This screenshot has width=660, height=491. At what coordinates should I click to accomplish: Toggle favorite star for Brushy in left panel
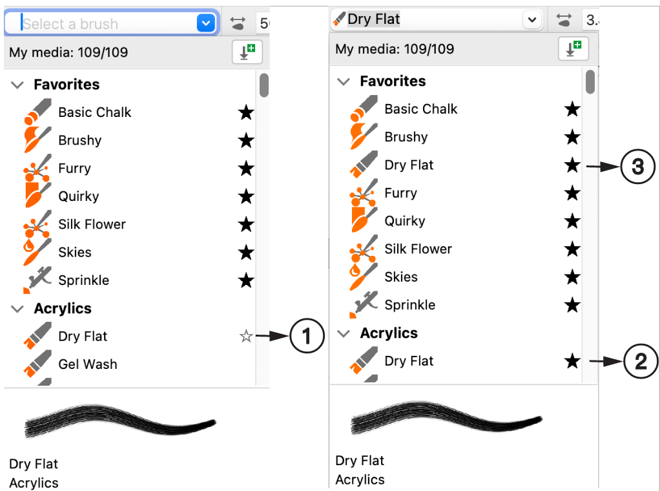tap(246, 140)
